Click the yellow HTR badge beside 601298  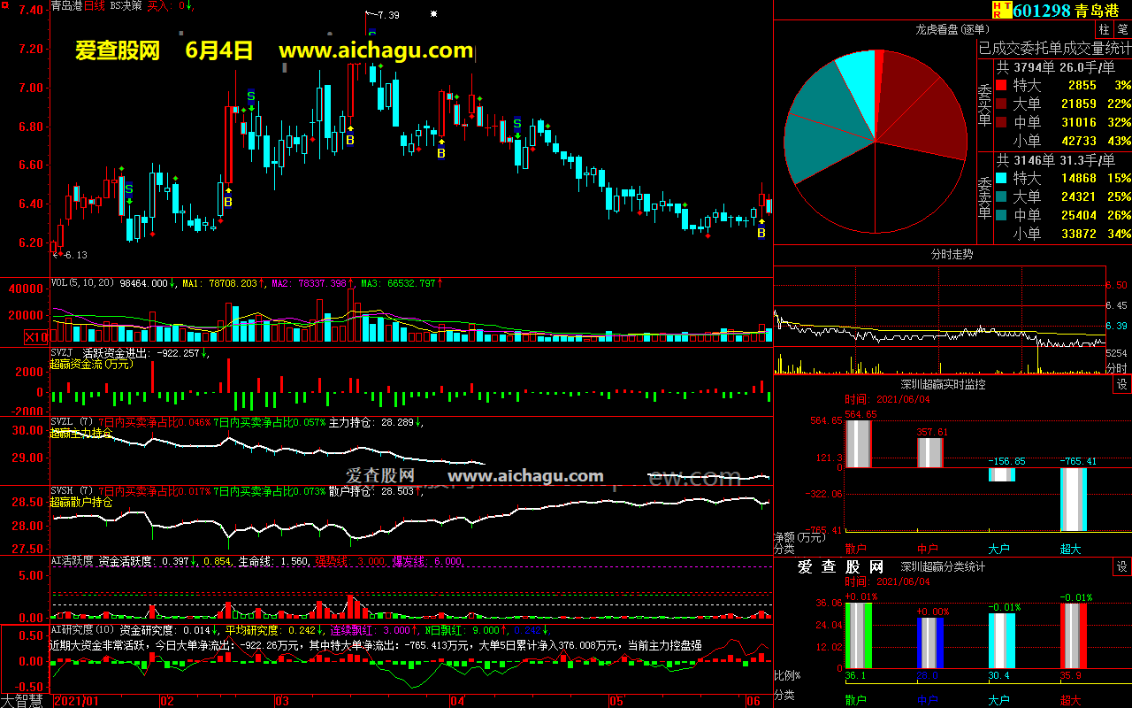[x=1001, y=10]
